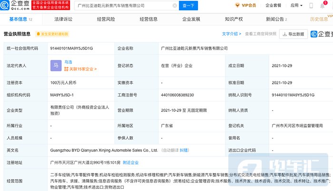Select the registered address 广州大道北990号 text
The height and width of the screenshot is (191, 333).
point(85,163)
